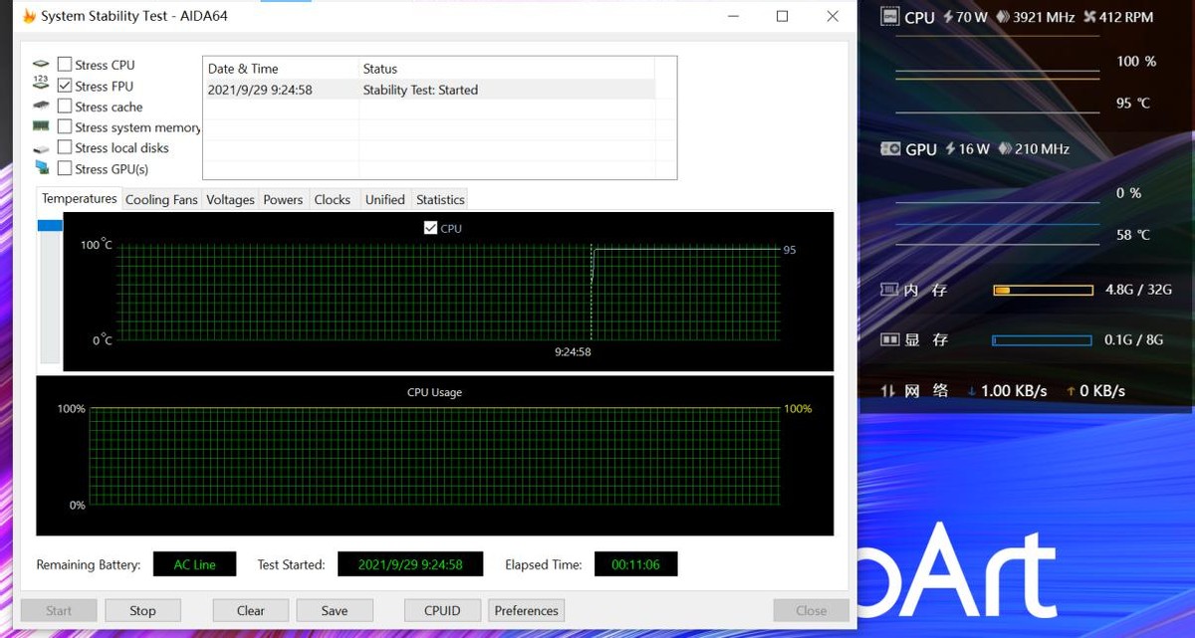1195x638 pixels.
Task: Click the 0 % GPU load reading in widget
Action: click(x=1128, y=193)
